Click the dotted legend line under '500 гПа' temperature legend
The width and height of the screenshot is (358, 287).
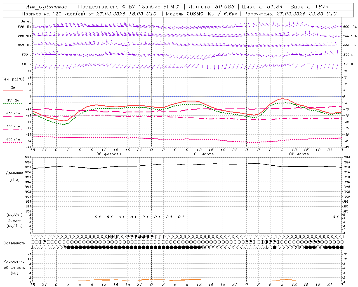point(13,143)
